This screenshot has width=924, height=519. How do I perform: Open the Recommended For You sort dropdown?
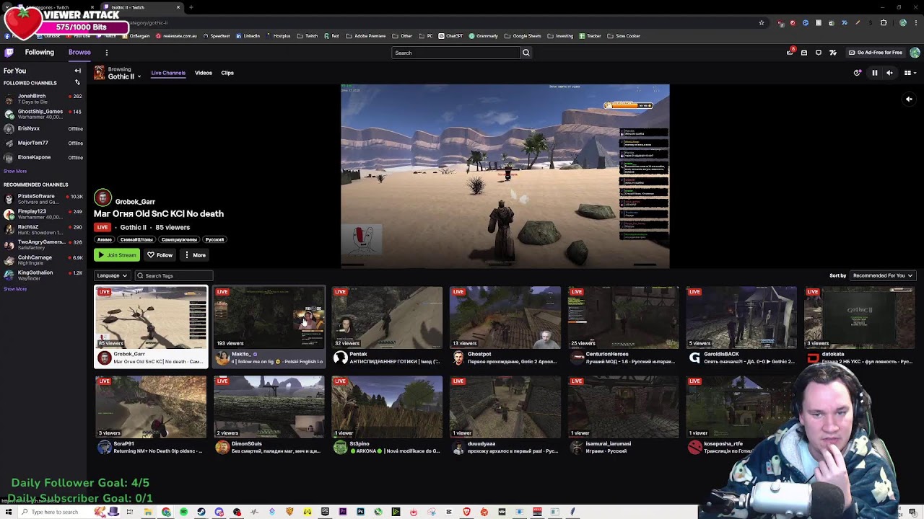[x=883, y=275]
